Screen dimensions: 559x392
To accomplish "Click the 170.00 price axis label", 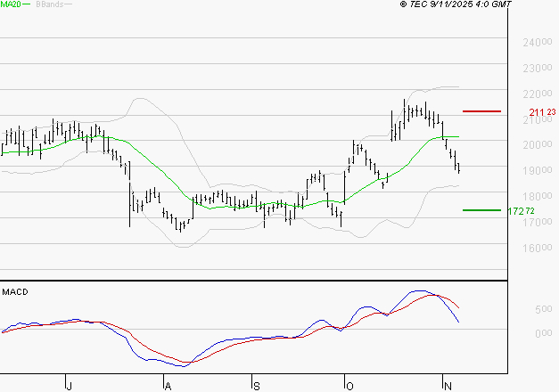I will [x=538, y=223].
